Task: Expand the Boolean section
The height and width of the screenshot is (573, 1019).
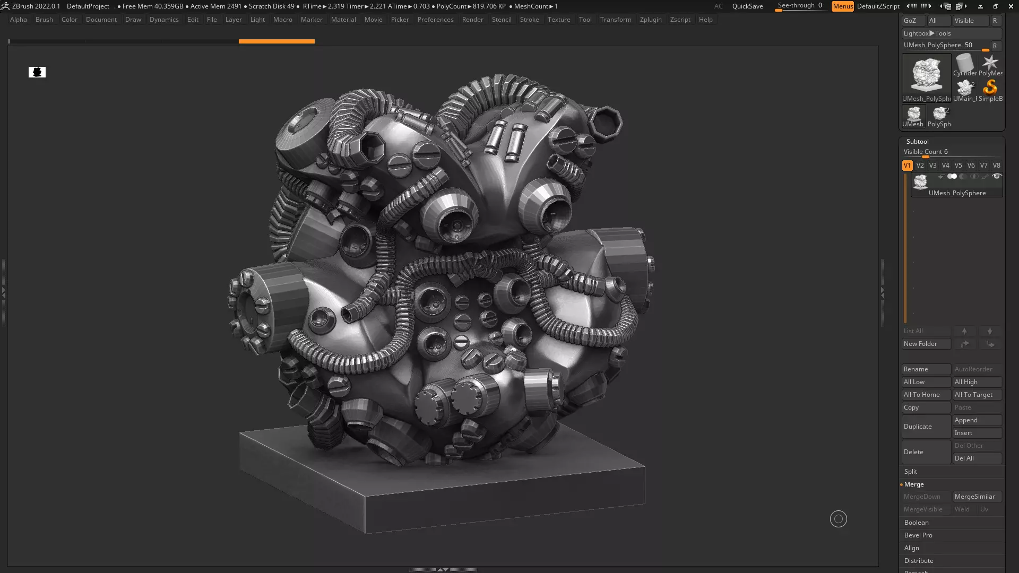Action: tap(917, 523)
